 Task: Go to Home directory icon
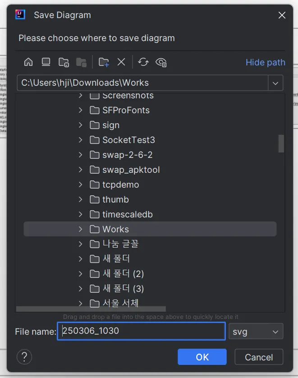pyautogui.click(x=28, y=62)
